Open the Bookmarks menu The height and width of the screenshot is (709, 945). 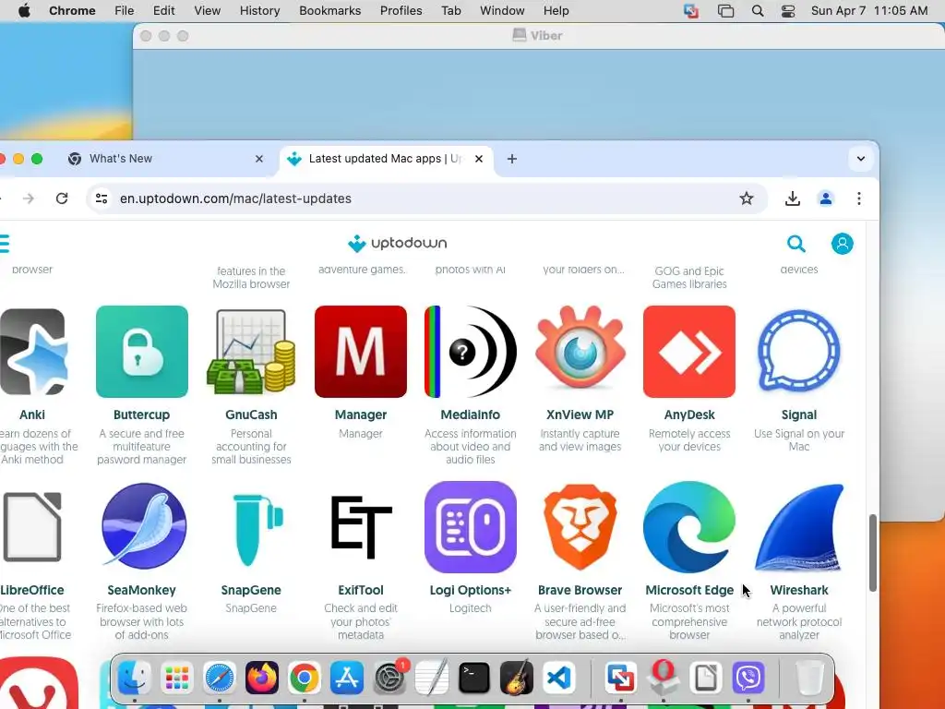point(329,11)
